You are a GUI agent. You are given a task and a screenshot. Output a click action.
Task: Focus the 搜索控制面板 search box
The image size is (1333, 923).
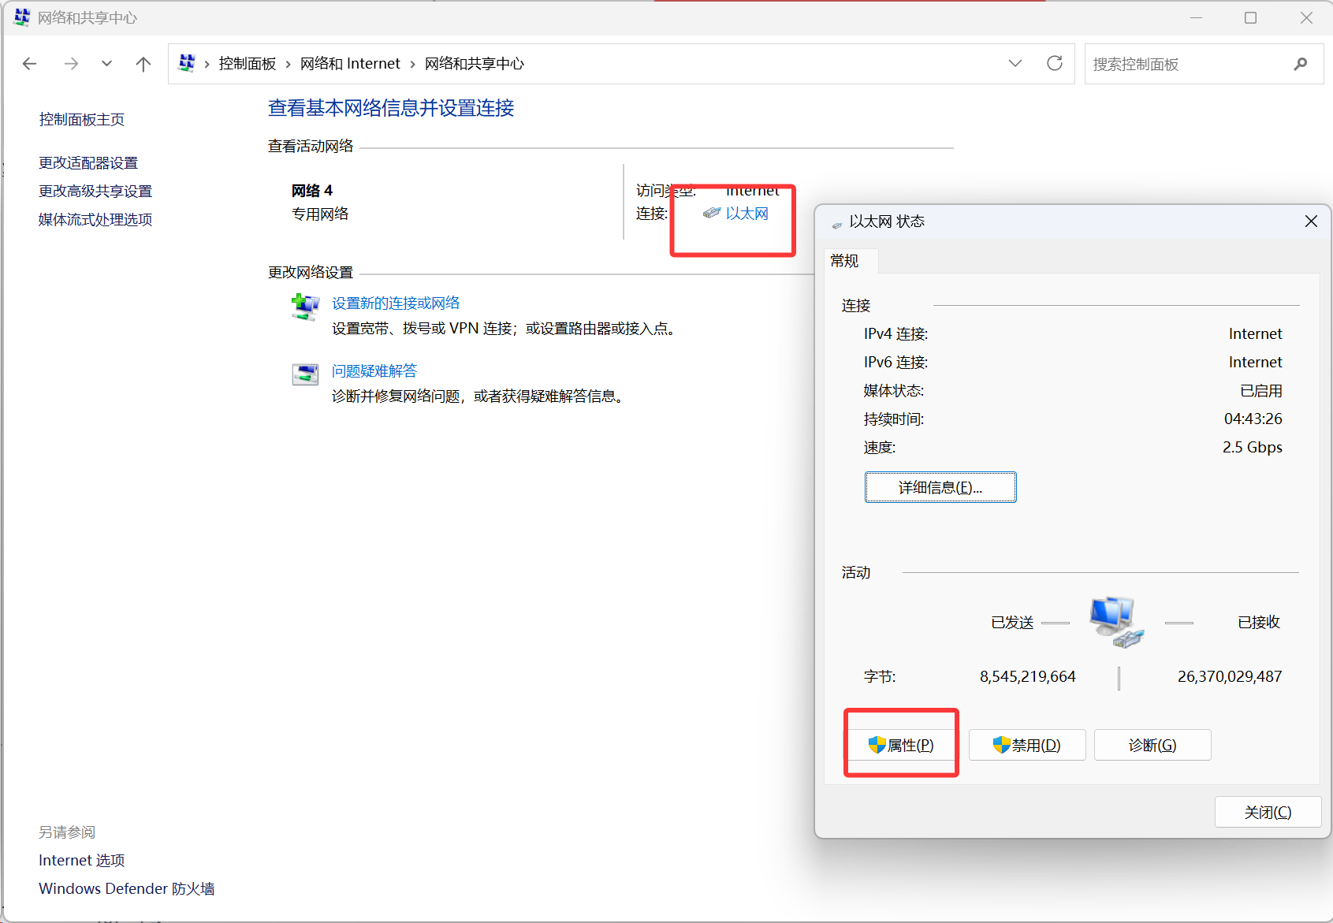[1186, 64]
